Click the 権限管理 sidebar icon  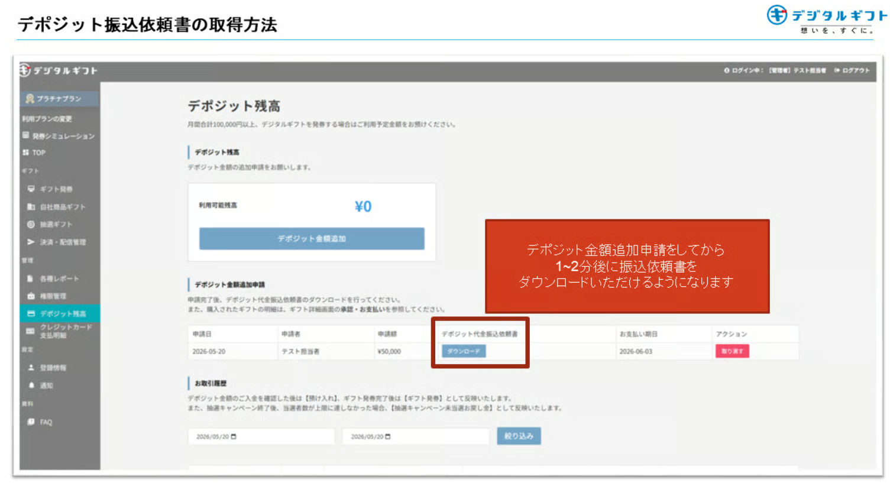coord(31,296)
